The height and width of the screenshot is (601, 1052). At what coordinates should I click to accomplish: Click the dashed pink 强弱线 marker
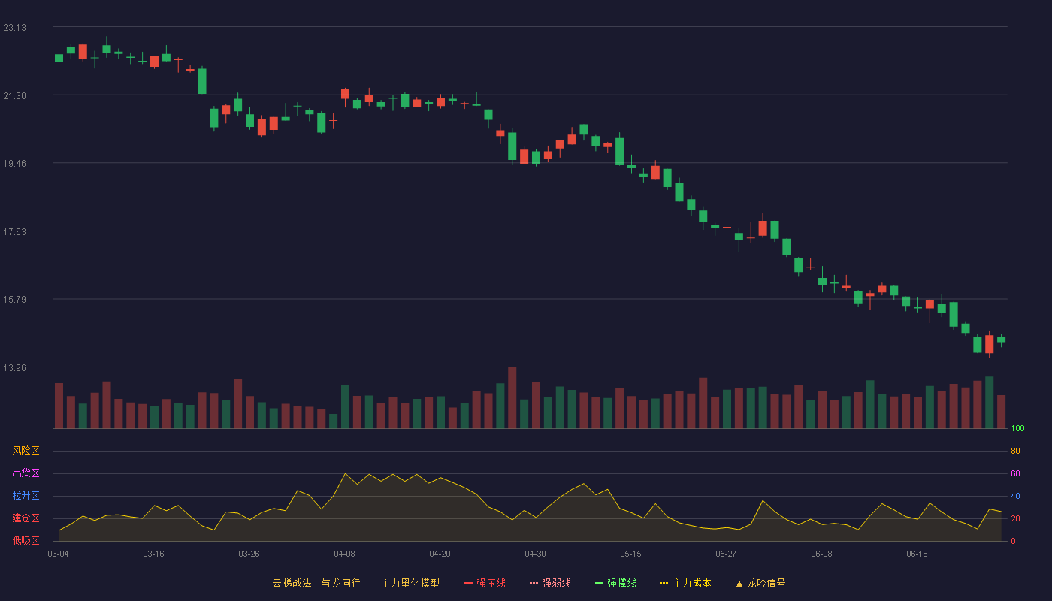coord(534,583)
